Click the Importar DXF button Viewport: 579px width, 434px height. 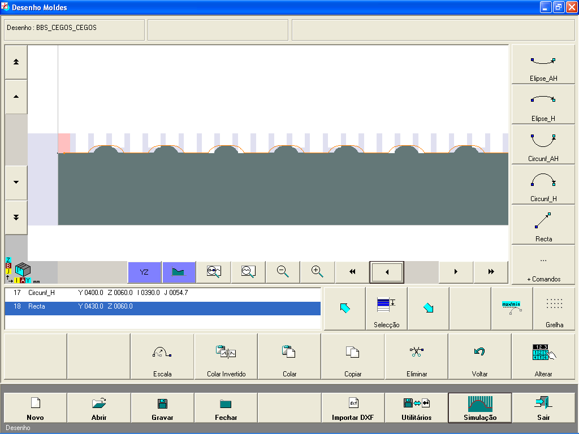[x=353, y=408]
